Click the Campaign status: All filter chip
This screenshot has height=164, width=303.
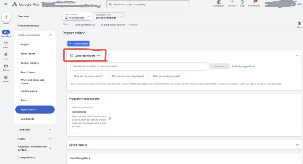coord(85,25)
